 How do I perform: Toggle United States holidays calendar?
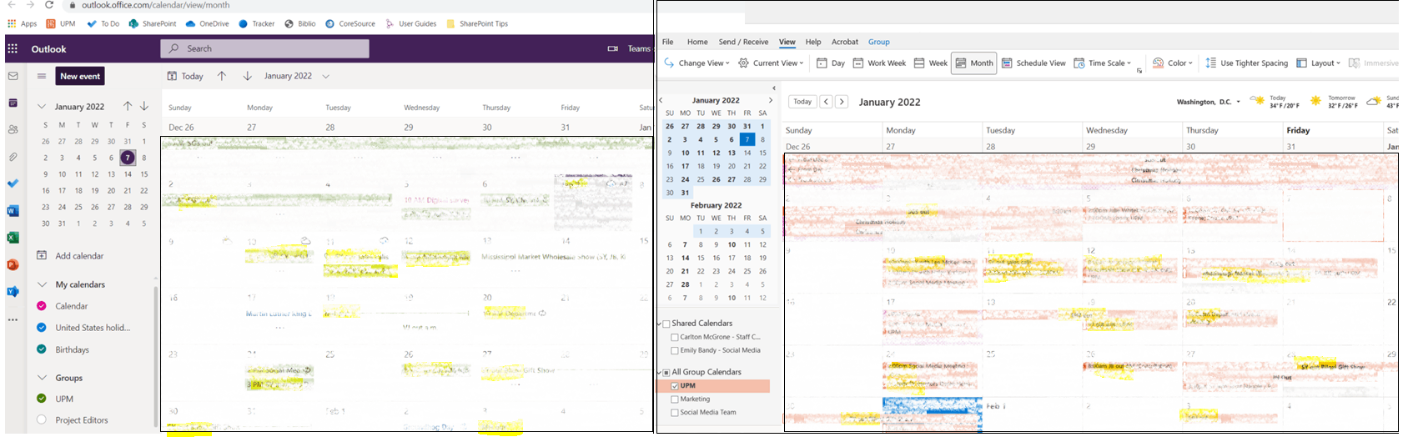pos(42,328)
